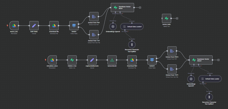Add a node after Supabase Vector Store
This screenshot has width=228, height=109.
(x=140, y=7)
